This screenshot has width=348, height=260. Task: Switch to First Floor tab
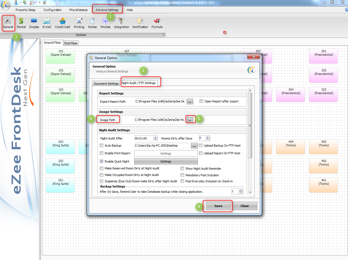[x=71, y=43]
